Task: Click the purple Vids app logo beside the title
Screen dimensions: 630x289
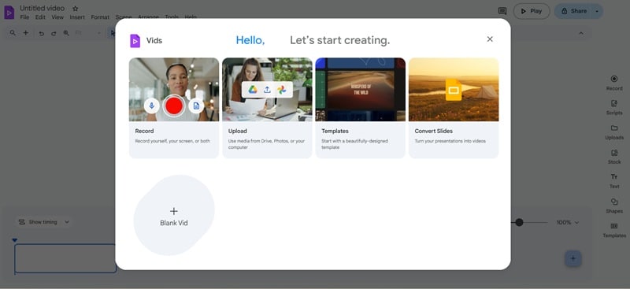Action: (9, 12)
